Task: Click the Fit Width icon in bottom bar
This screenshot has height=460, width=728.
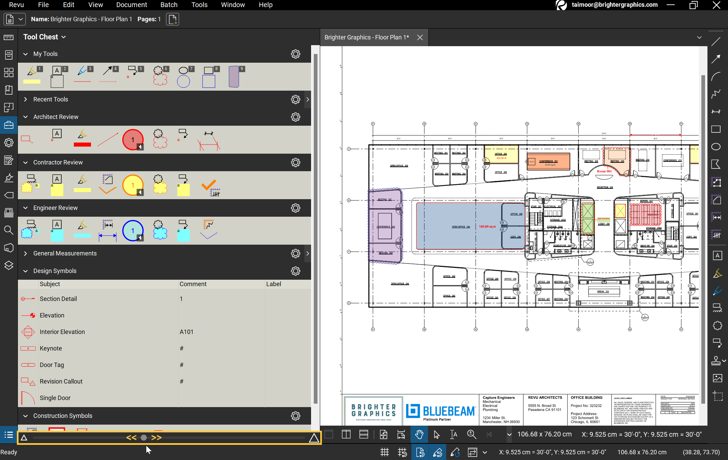Action: (401, 435)
